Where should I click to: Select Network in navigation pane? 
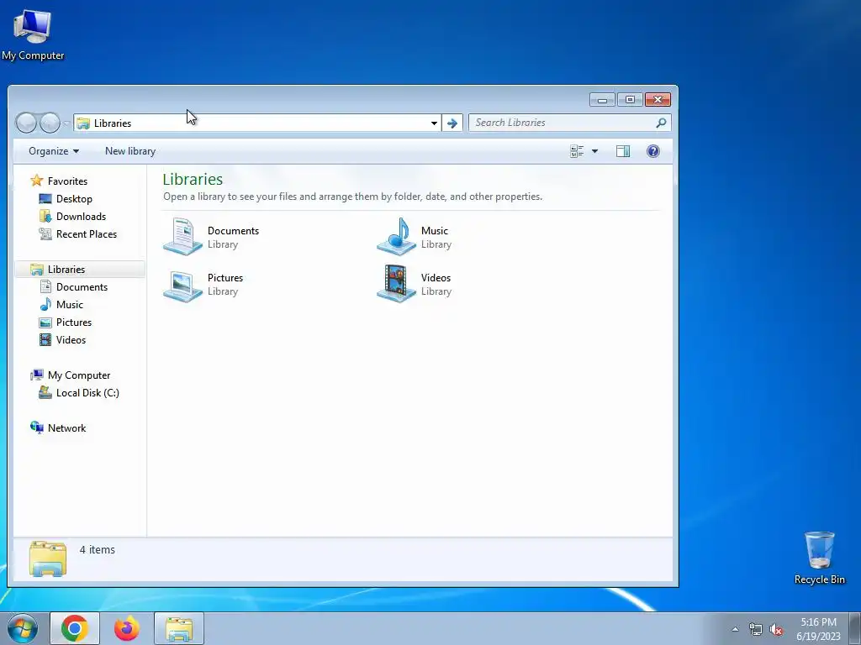coord(66,427)
